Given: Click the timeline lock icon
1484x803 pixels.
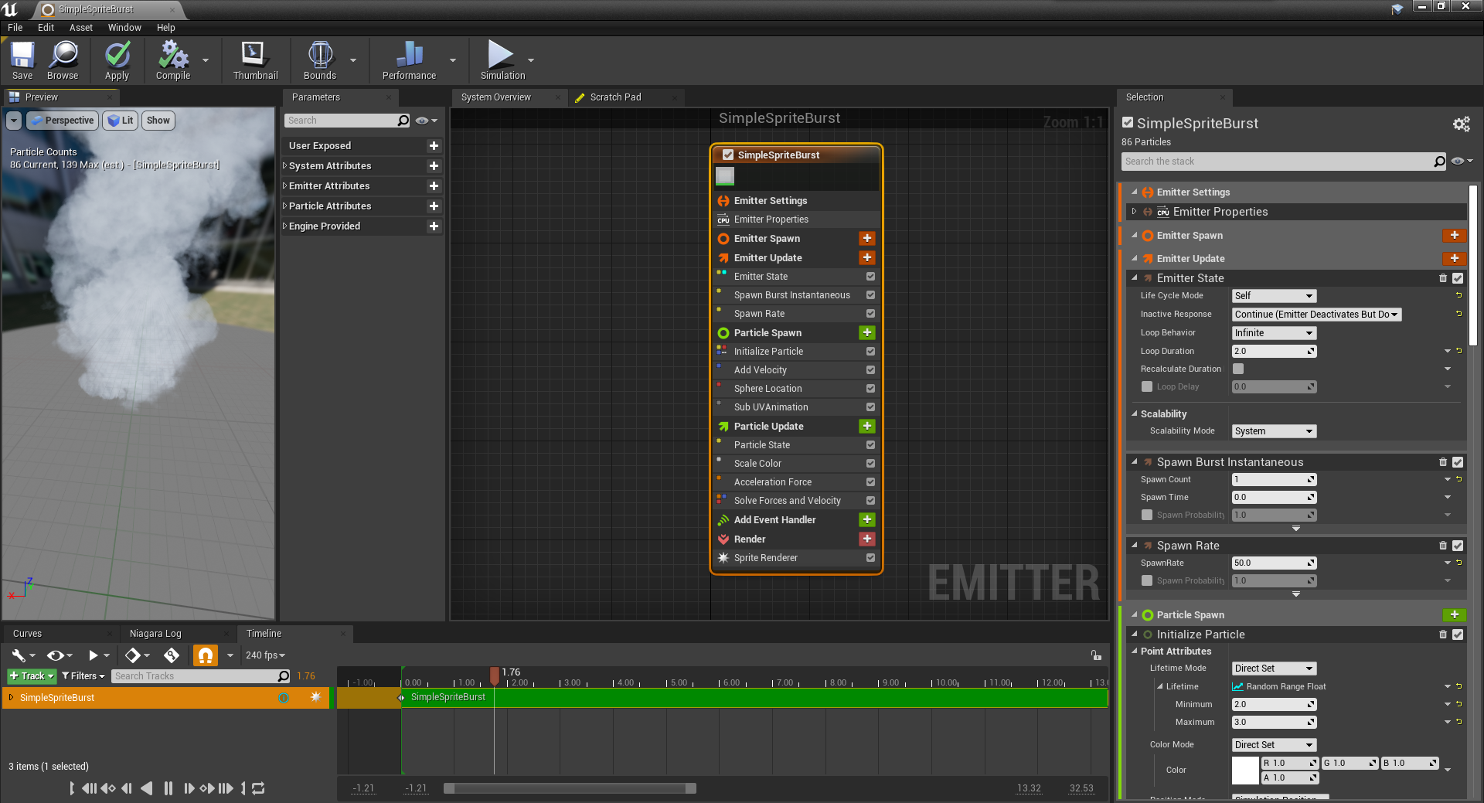Looking at the screenshot, I should 1096,655.
